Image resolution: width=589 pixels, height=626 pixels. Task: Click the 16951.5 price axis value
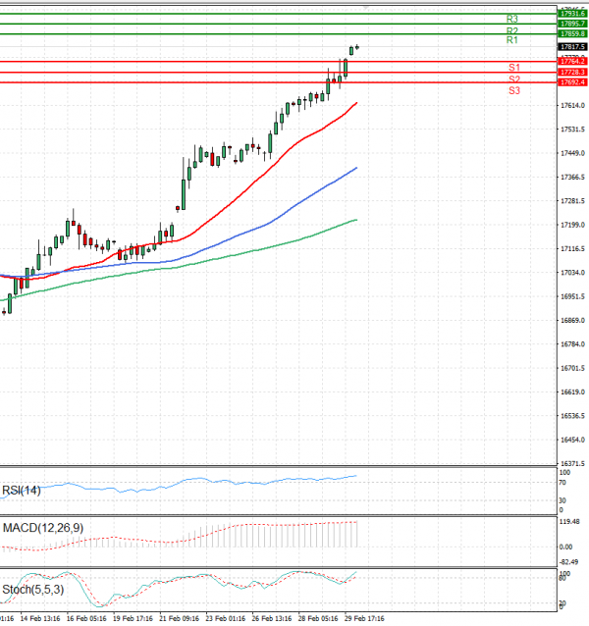(x=572, y=296)
